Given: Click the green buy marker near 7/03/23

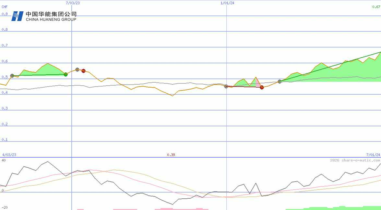Looking at the screenshot, I should 66,75.
